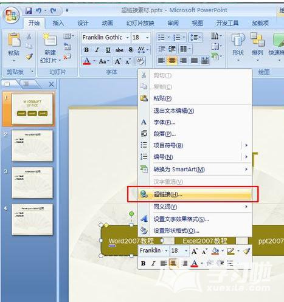284x302 pixels.
Task: Choose Paste (粘贴) in context menu
Action: [x=195, y=98]
